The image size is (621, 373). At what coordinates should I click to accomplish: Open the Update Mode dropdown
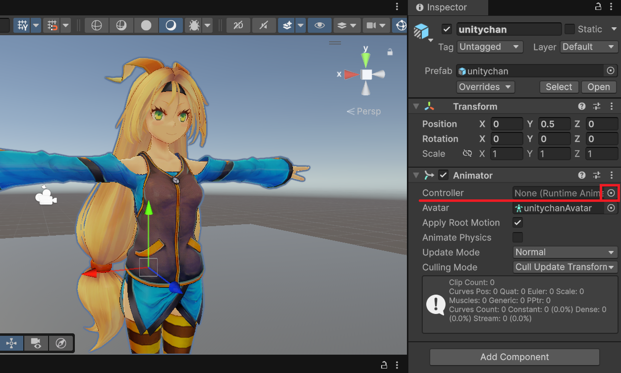pos(565,252)
